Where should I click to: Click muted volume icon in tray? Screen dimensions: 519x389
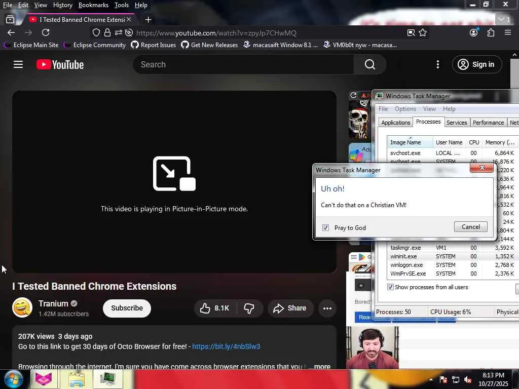468,379
